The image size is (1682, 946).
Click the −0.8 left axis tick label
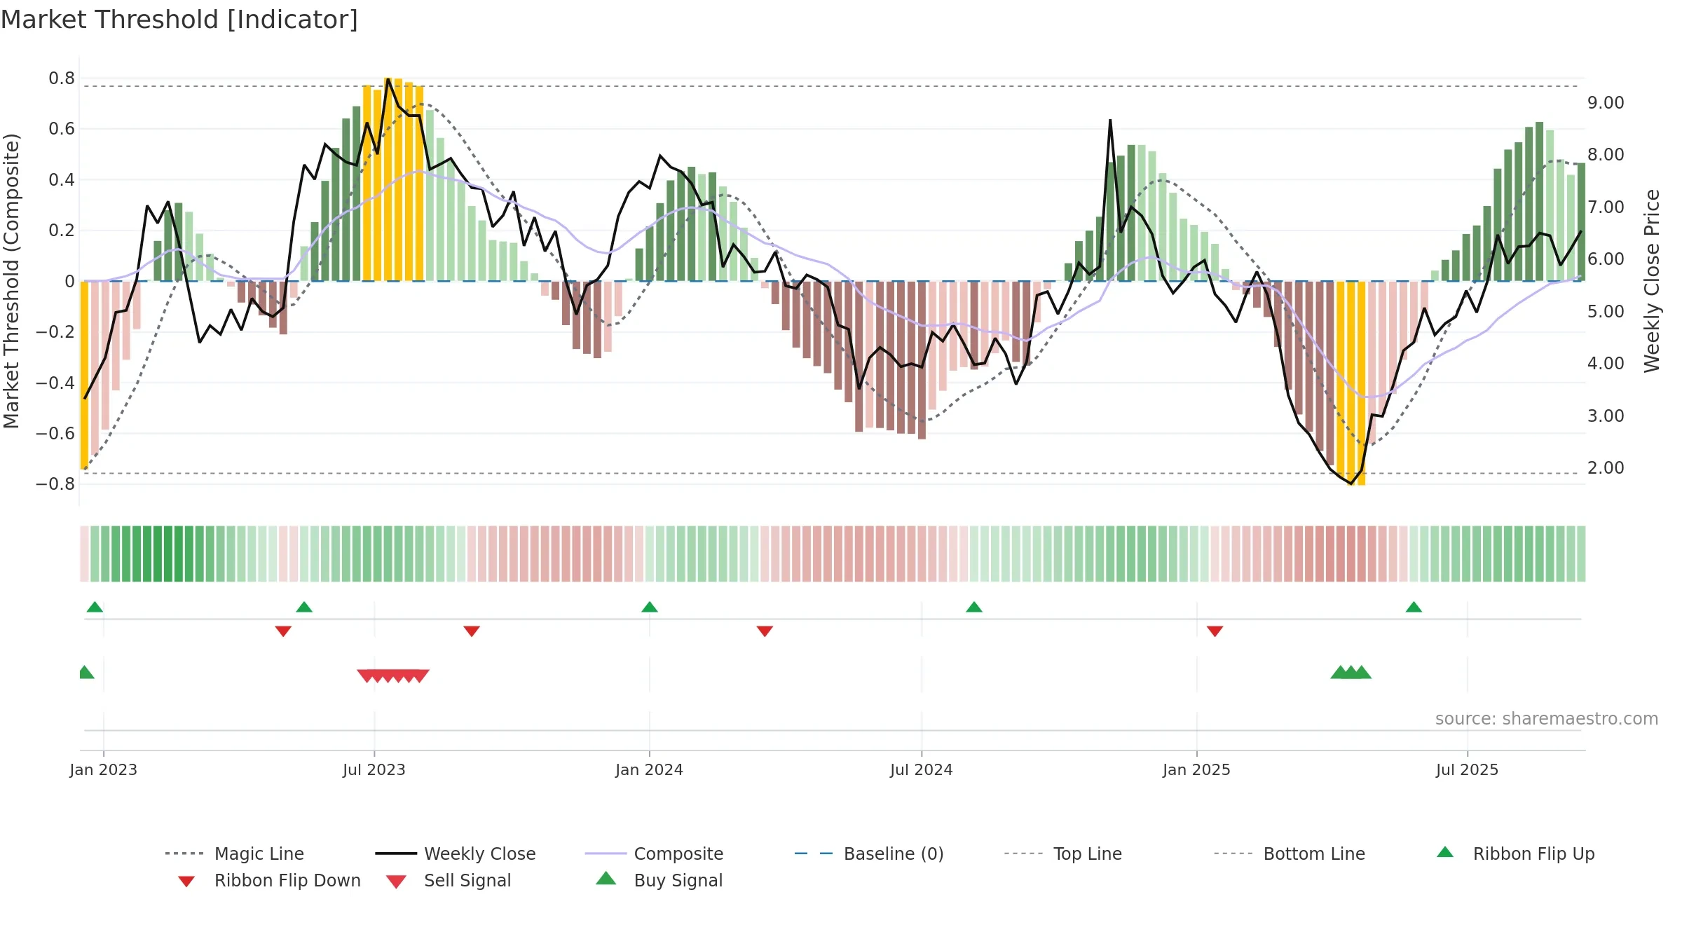pos(55,484)
